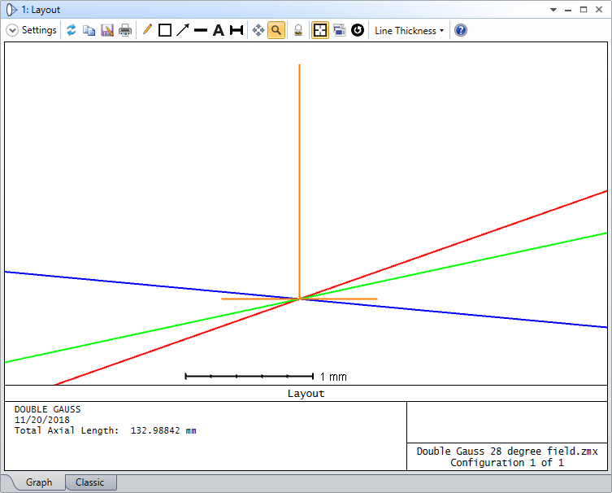Pick the line drawing tool
This screenshot has width=612, height=493.
(201, 30)
